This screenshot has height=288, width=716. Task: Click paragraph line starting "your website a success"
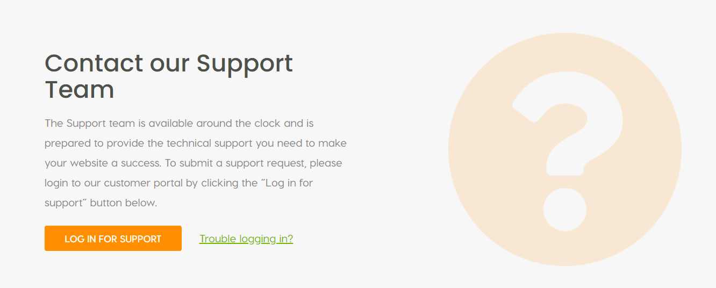194,163
